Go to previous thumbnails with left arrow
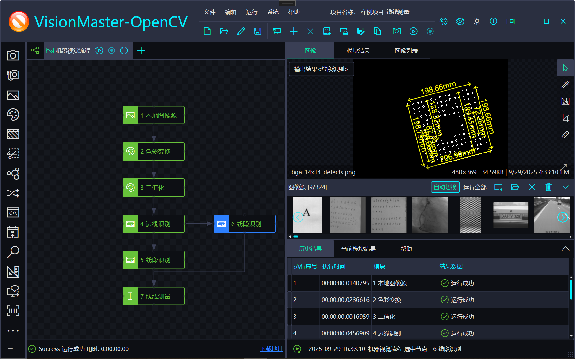Viewport: 575px width, 359px height. tap(298, 217)
